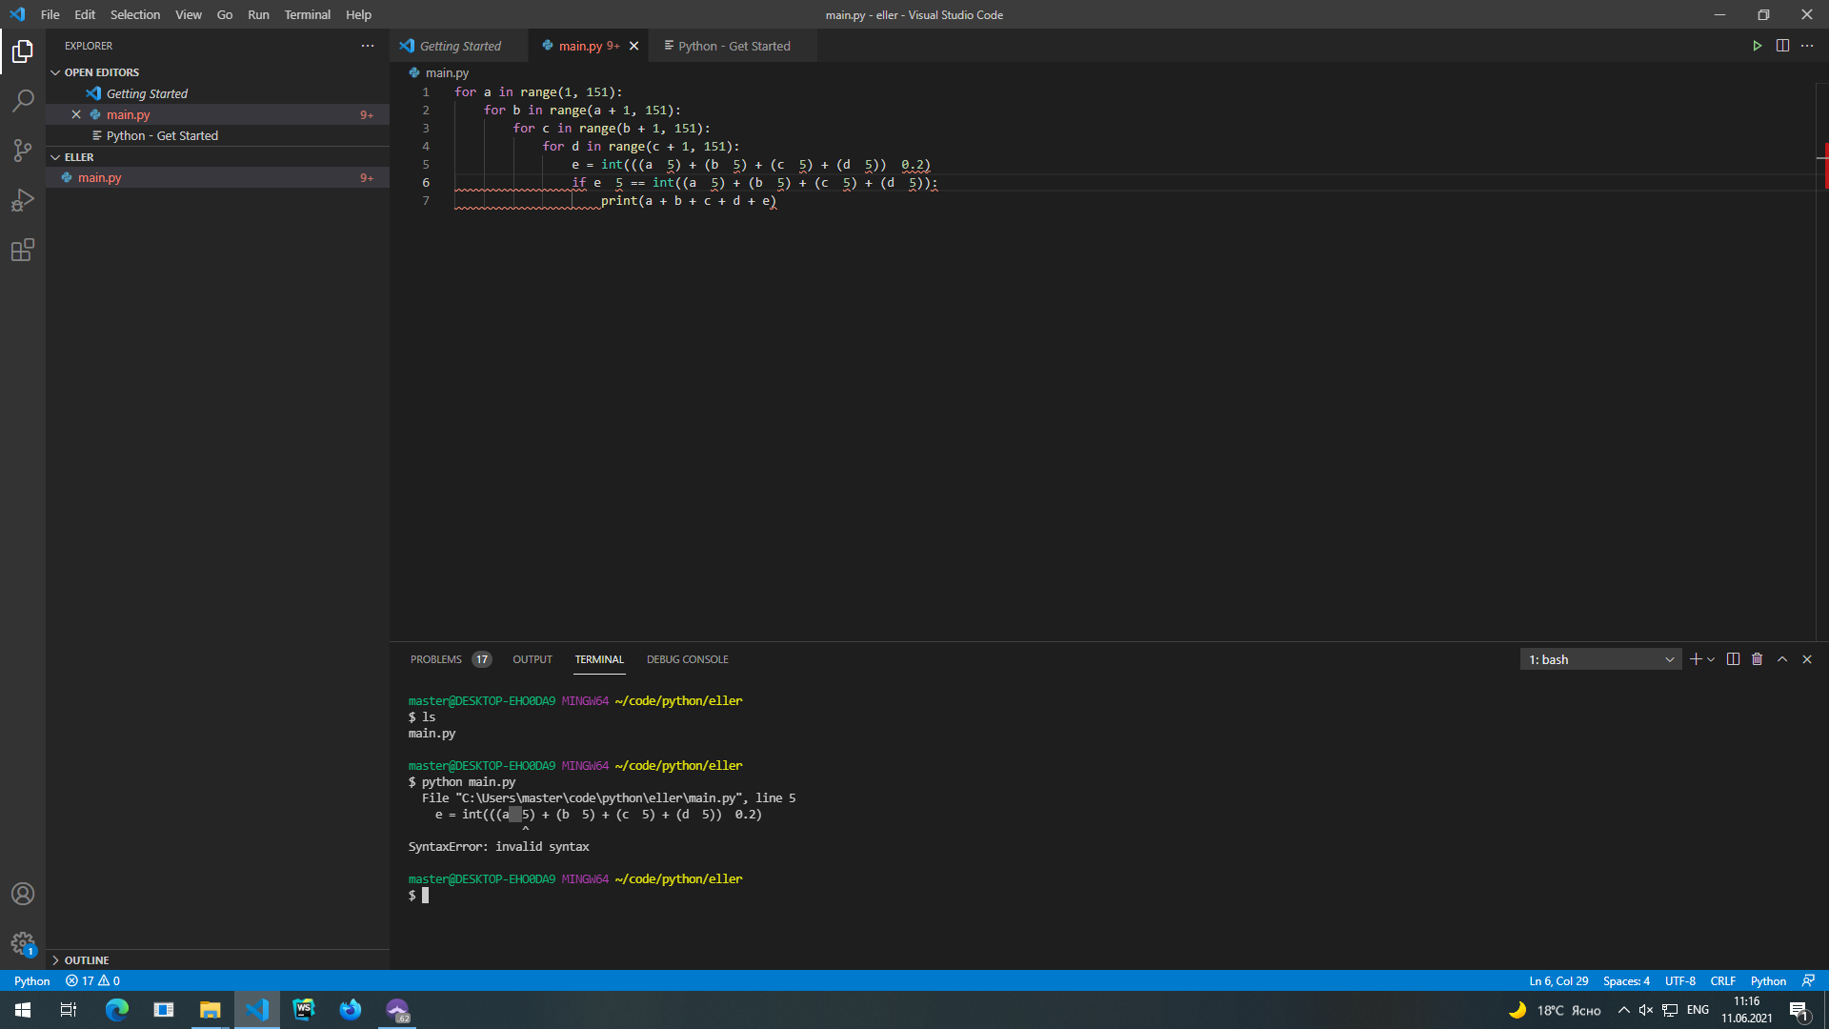The height and width of the screenshot is (1029, 1829).
Task: Close the main.py editor tab
Action: 634,46
